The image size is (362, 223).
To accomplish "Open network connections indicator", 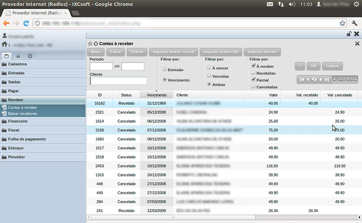I will coord(281,4).
